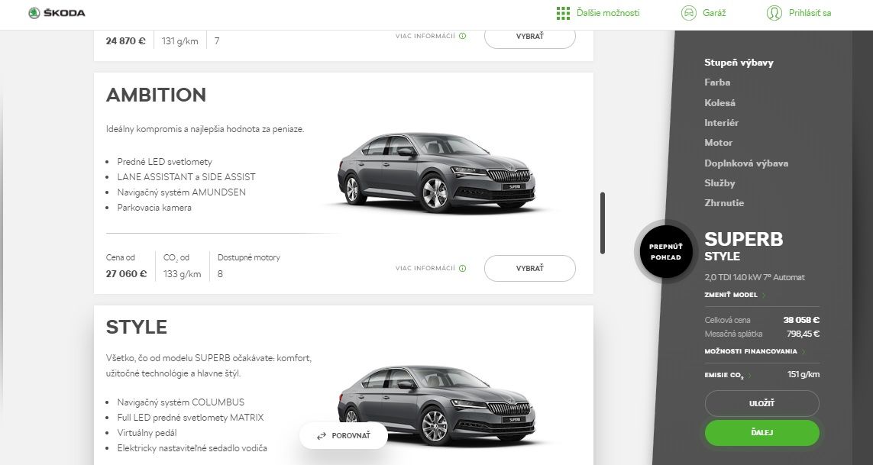
Task: Click 'Parkovacia kamera' bullet
Action: (154, 208)
